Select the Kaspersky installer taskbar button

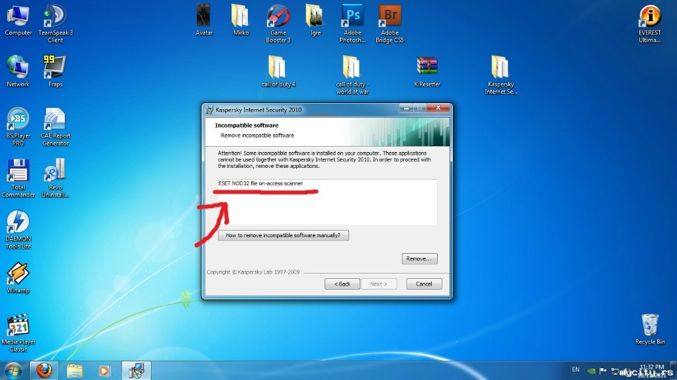[136, 371]
